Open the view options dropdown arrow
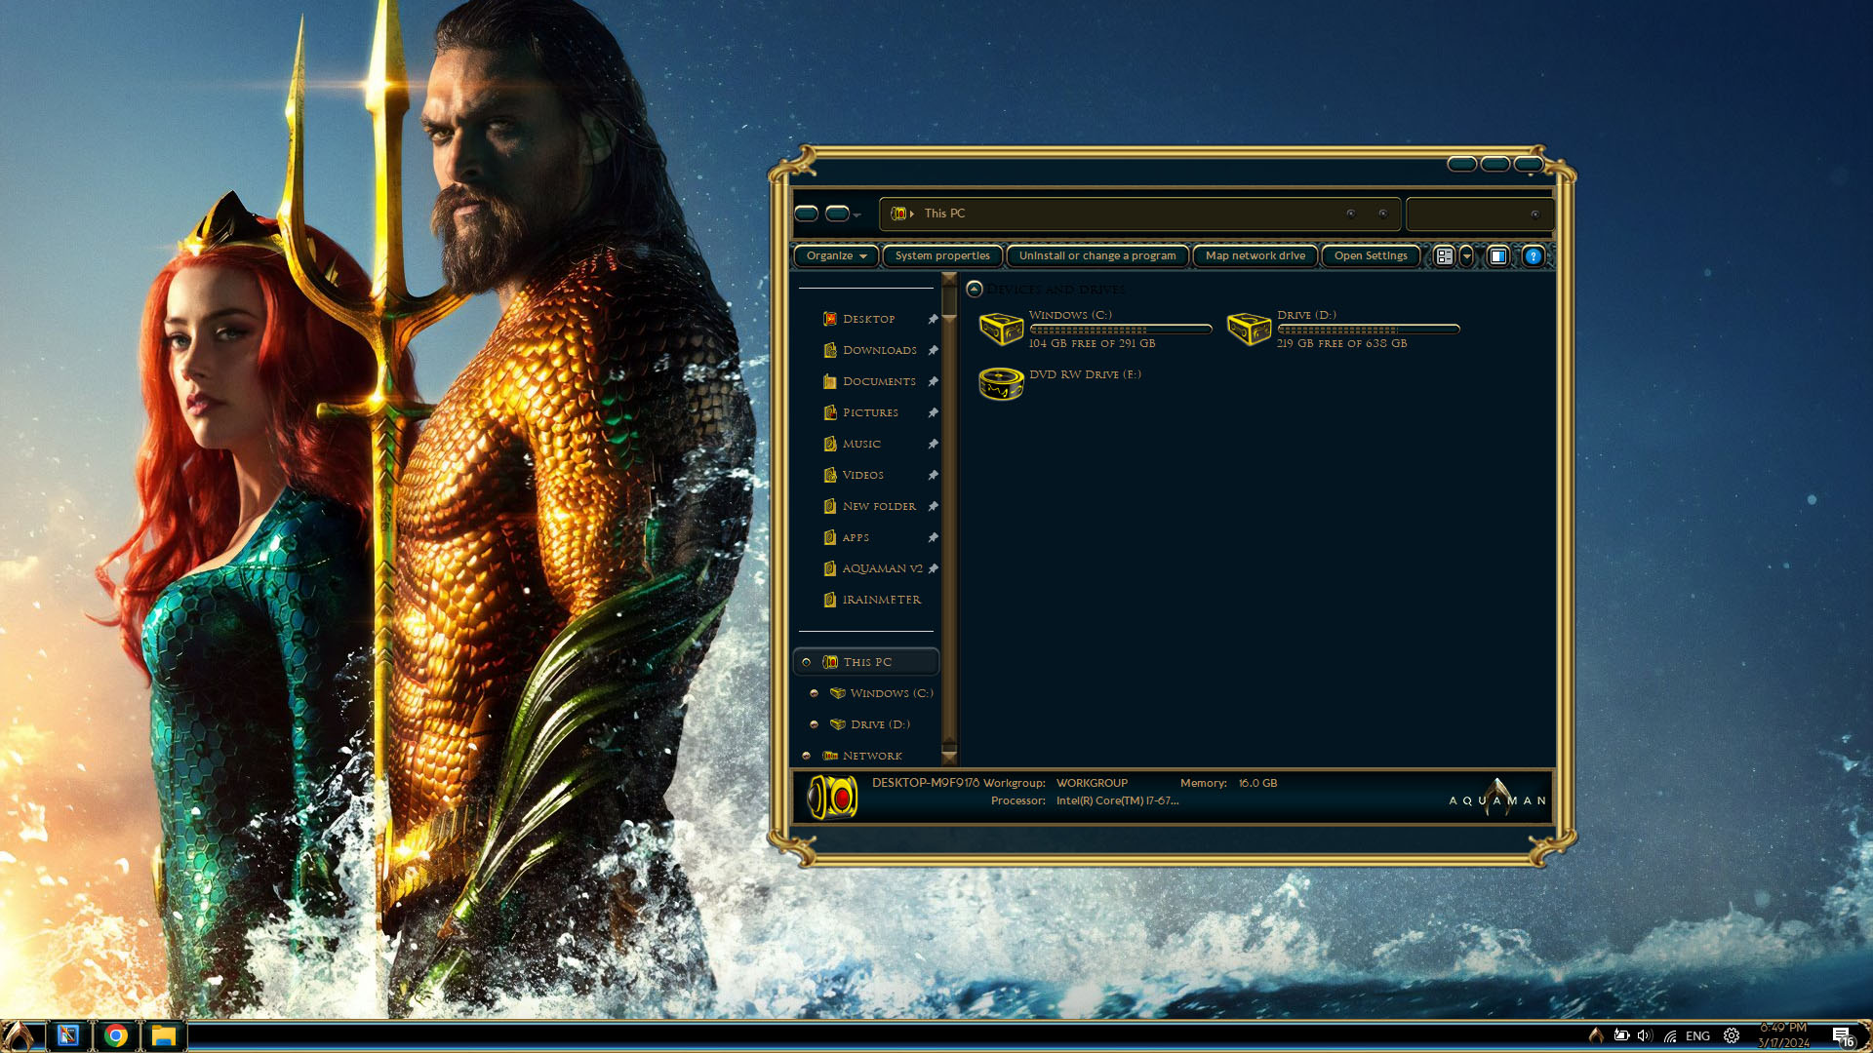Screen dimensions: 1873x1053 [1466, 256]
